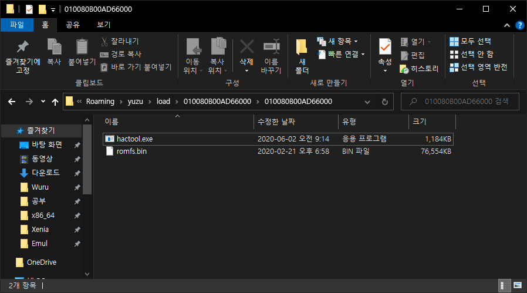527x293 pixels.
Task: Expand the 속성 dropdown arrow
Action: point(385,70)
